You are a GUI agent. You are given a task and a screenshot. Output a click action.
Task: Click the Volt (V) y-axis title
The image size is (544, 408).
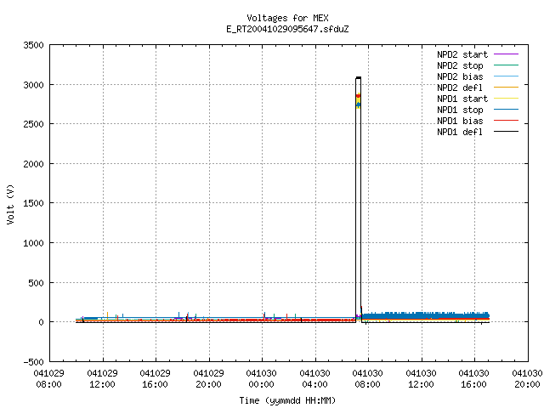(10, 204)
